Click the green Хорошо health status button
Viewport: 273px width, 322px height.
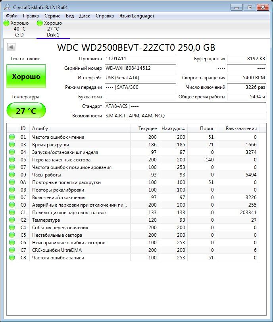pos(26,76)
